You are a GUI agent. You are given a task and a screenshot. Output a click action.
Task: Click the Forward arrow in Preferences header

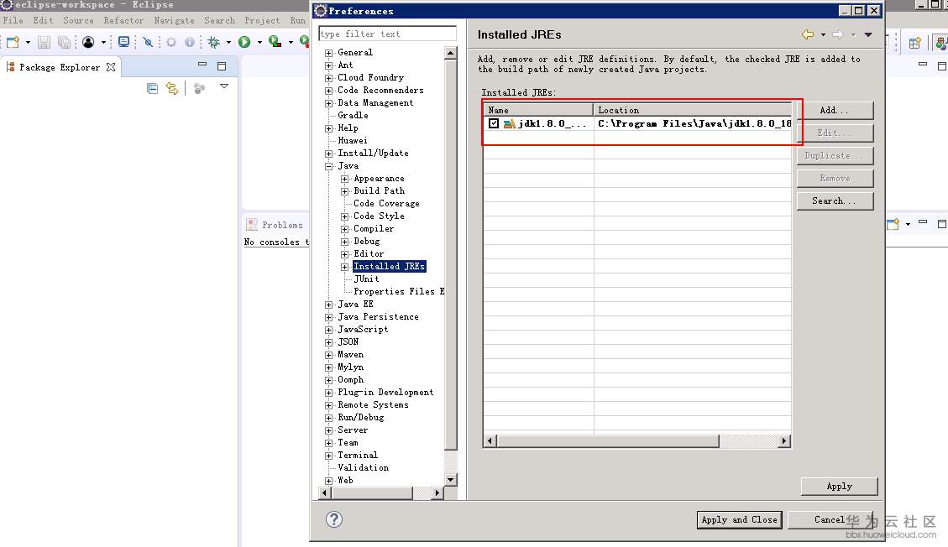[x=838, y=35]
